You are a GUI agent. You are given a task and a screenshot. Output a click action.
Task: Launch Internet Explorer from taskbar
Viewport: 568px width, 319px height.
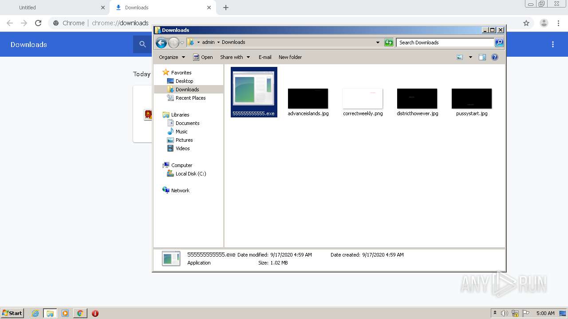[35, 313]
